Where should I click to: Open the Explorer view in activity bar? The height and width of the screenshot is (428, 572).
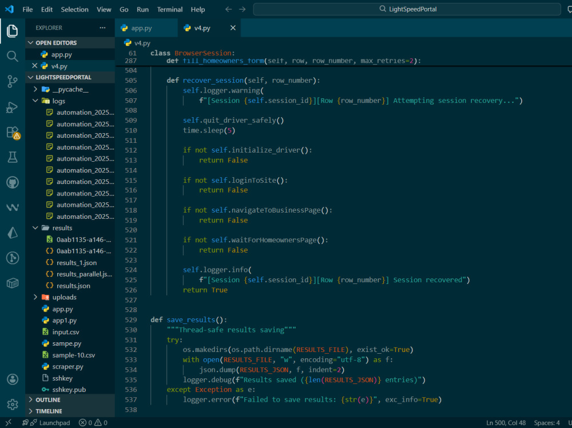pyautogui.click(x=13, y=31)
